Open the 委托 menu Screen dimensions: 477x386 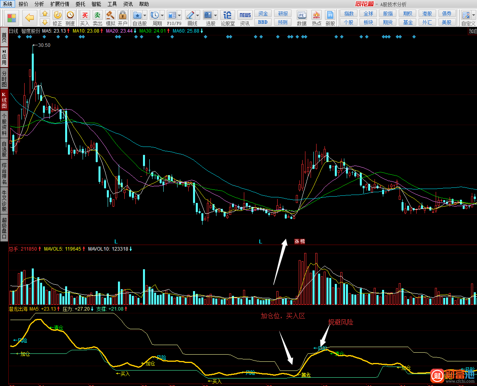pos(80,4)
